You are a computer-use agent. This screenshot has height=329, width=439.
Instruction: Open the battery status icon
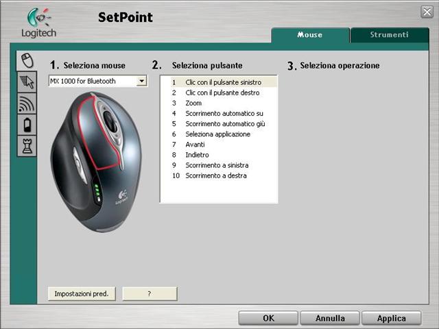pos(27,125)
